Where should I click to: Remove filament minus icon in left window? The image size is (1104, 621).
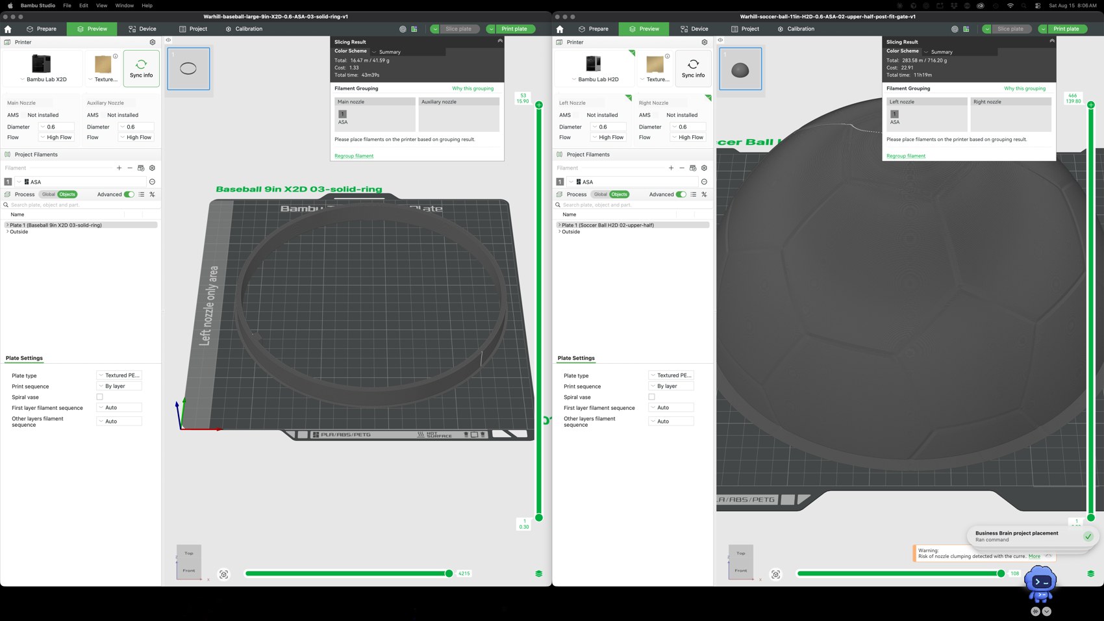(130, 168)
